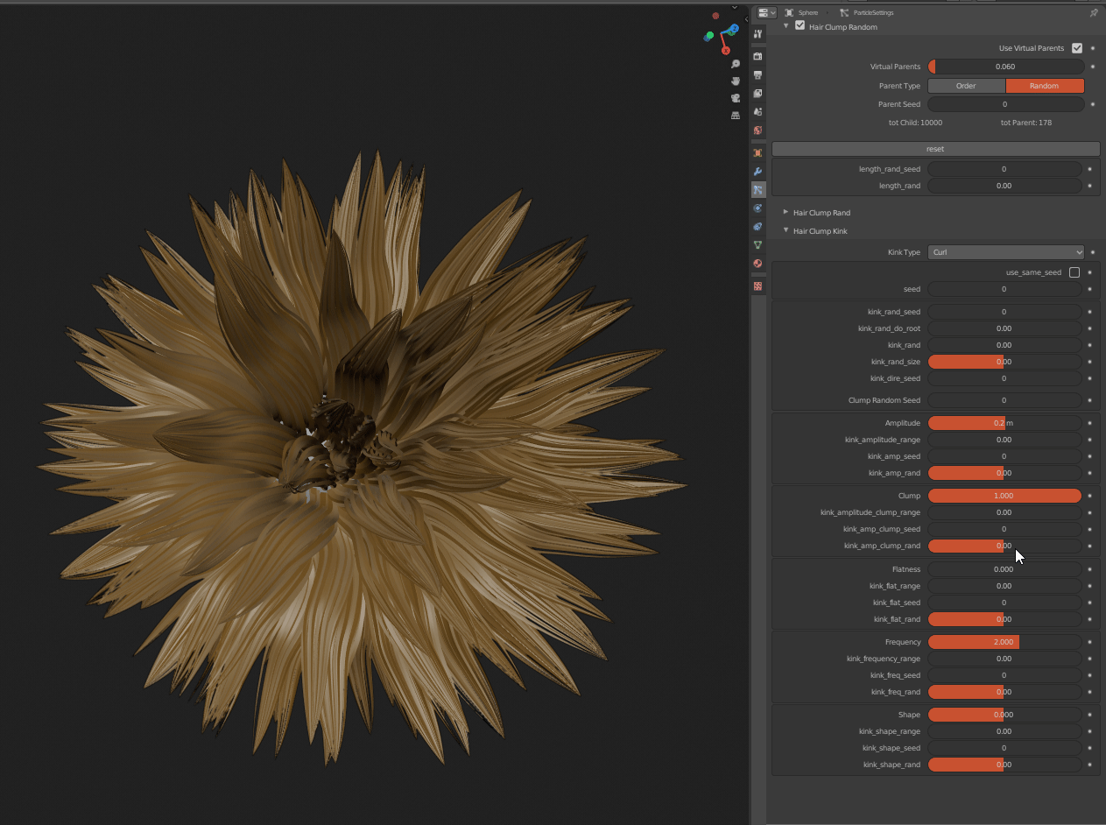The image size is (1106, 825).
Task: Enable the use_same_seed checkbox
Action: tap(1074, 272)
